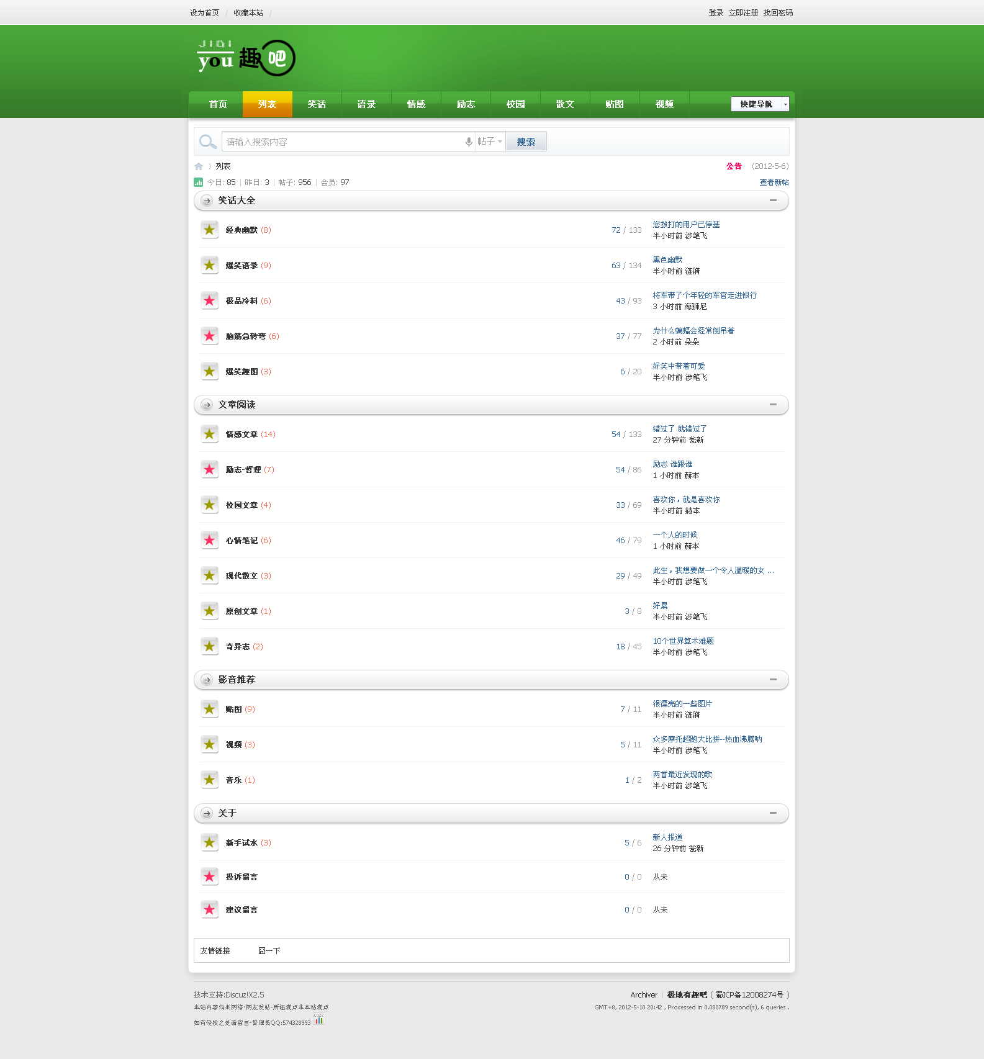The height and width of the screenshot is (1059, 984).
Task: Open the latest post 10个世界算术难题
Action: (x=683, y=641)
